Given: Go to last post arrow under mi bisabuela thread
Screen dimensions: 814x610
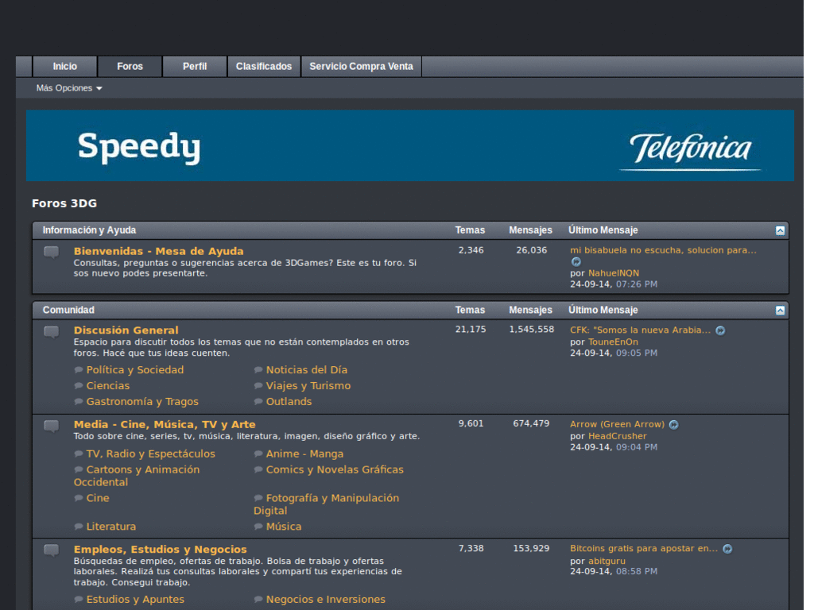Looking at the screenshot, I should click(576, 261).
